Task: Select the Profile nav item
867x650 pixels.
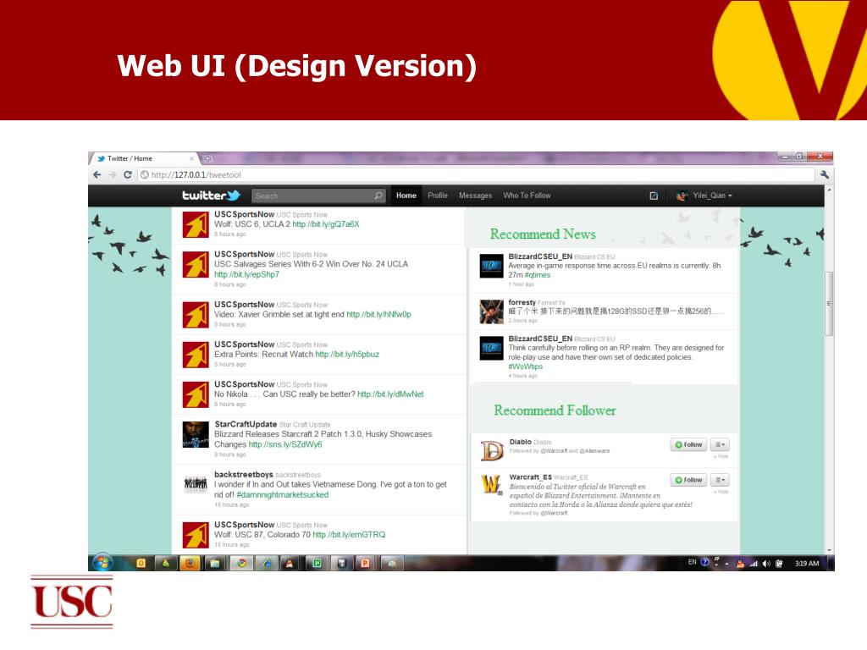Action: [438, 196]
